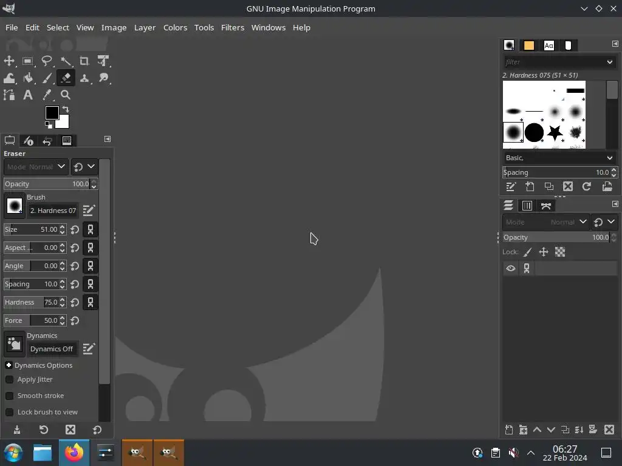Open the Windows menu
622x466 pixels.
click(268, 27)
